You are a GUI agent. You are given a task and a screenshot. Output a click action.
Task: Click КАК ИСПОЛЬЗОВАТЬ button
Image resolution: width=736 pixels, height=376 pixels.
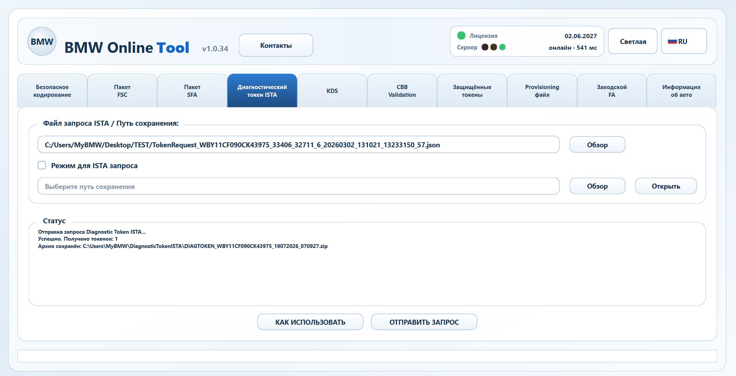click(x=310, y=322)
